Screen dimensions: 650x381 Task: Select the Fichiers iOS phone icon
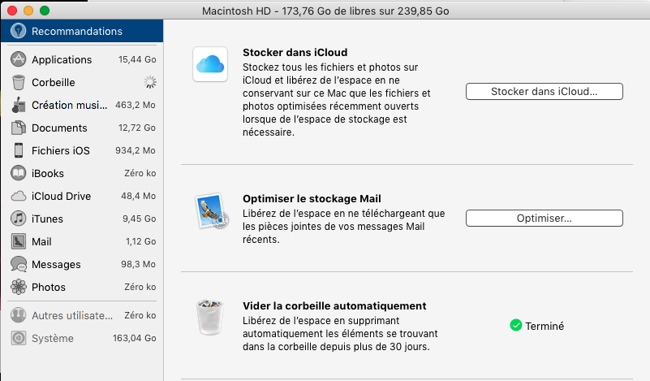click(18, 150)
